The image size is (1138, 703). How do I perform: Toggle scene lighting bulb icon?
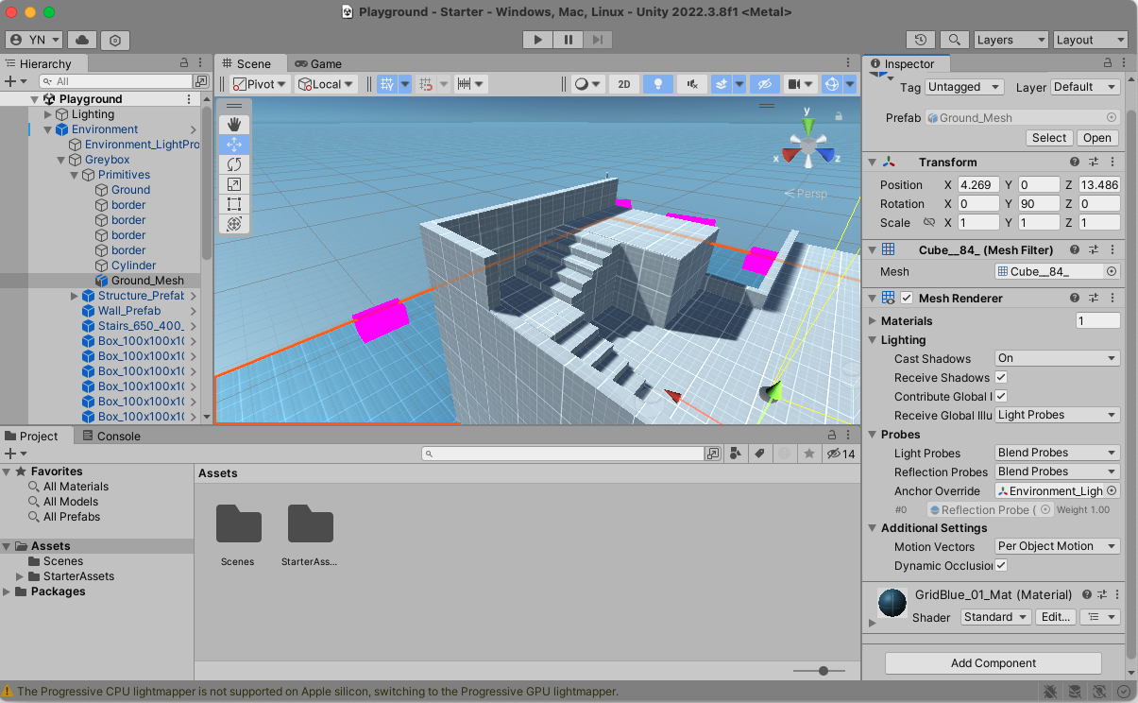point(657,84)
